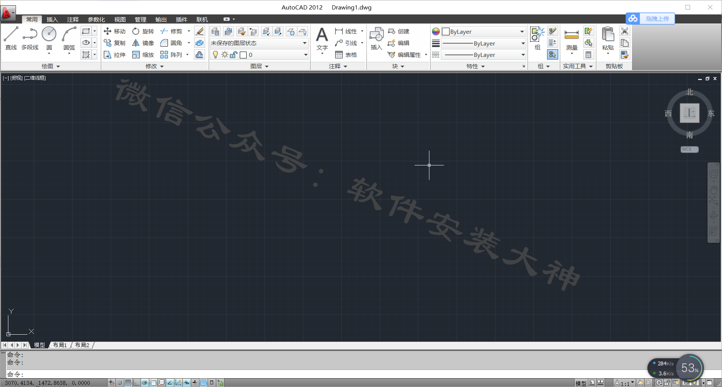Toggle layer 0 on/off lightbulb
Viewport: 722px width, 387px height.
215,55
